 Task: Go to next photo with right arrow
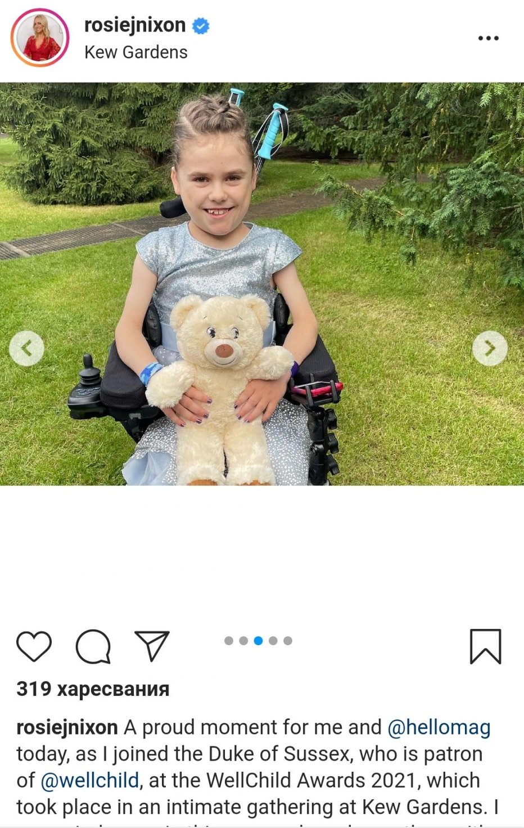pyautogui.click(x=490, y=349)
